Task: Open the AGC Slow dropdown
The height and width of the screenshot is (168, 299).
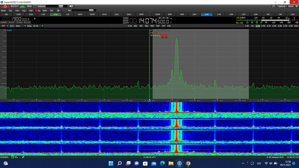Action: click(20, 26)
